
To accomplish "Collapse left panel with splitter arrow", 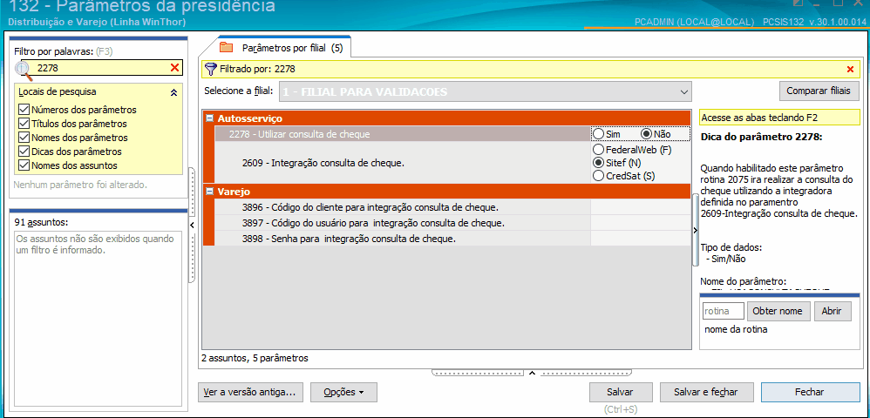I will [x=192, y=225].
